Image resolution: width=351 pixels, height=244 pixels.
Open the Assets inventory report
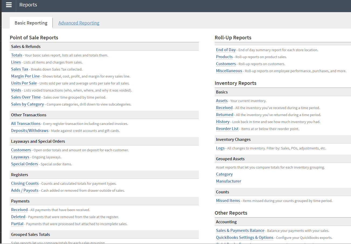pyautogui.click(x=222, y=101)
